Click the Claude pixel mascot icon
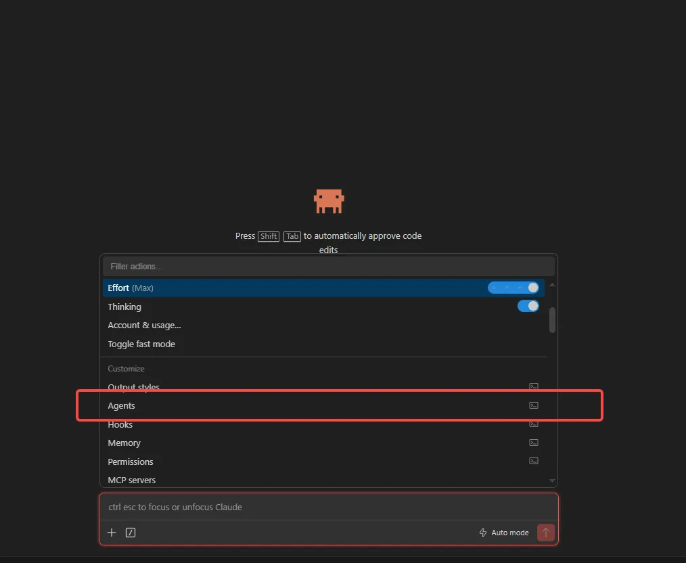Image resolution: width=686 pixels, height=563 pixels. click(329, 201)
